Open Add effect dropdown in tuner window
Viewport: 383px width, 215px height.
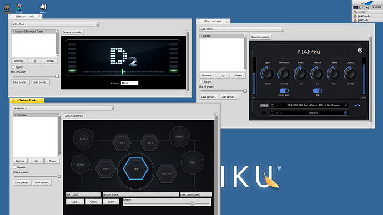tap(55, 24)
